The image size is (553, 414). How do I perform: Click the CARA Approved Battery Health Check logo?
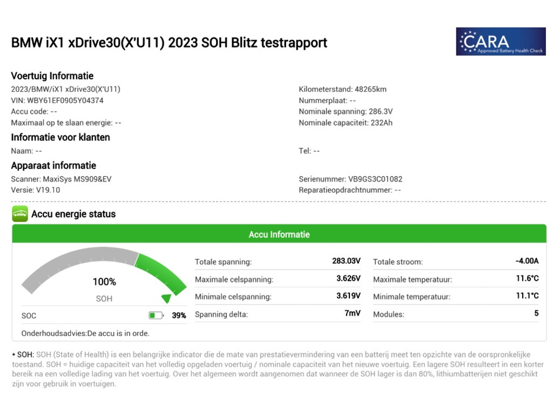501,42
